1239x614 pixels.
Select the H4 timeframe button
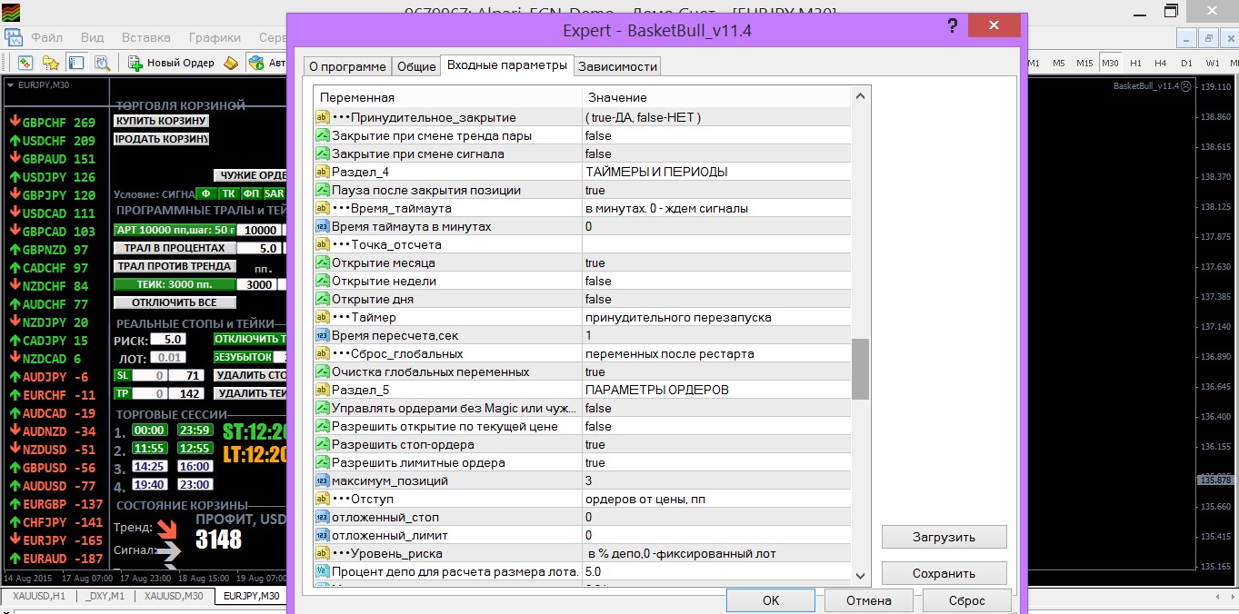pos(1161,63)
